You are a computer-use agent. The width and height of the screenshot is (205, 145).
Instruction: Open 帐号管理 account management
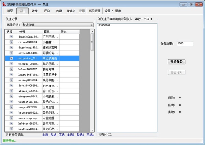tap(95, 11)
